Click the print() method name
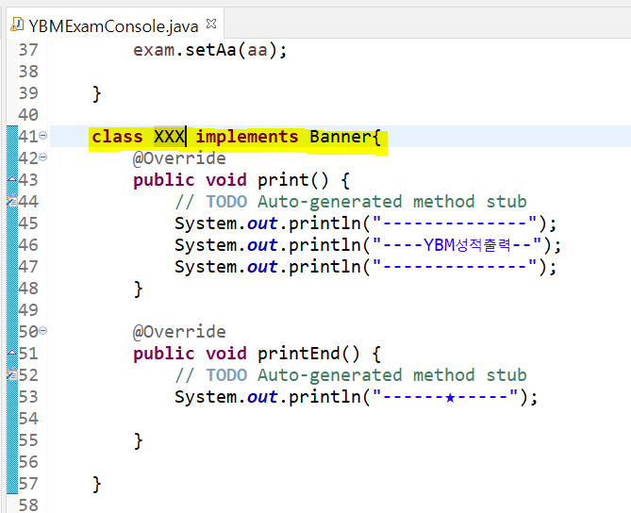The image size is (631, 513). (x=293, y=180)
